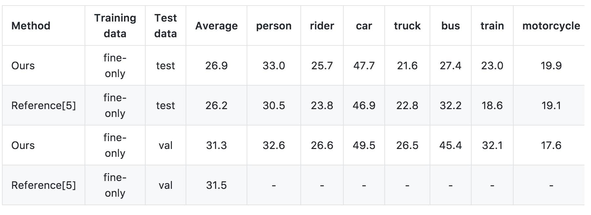Select the train column header
591x215 pixels.
(x=492, y=26)
